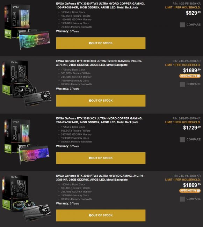Tick Compare box for 3090 XC3 Hydro Copper
Screen dimensions: 203x227
182,140
